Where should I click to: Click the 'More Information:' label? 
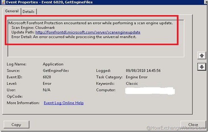23,103
